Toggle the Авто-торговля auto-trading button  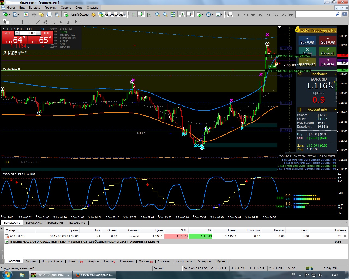coord(112,14)
